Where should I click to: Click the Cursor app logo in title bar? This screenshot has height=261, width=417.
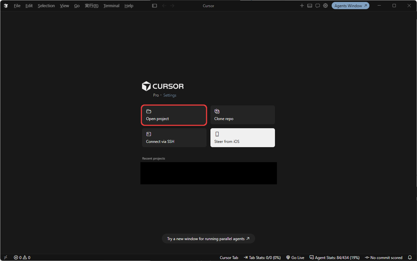[x=6, y=6]
